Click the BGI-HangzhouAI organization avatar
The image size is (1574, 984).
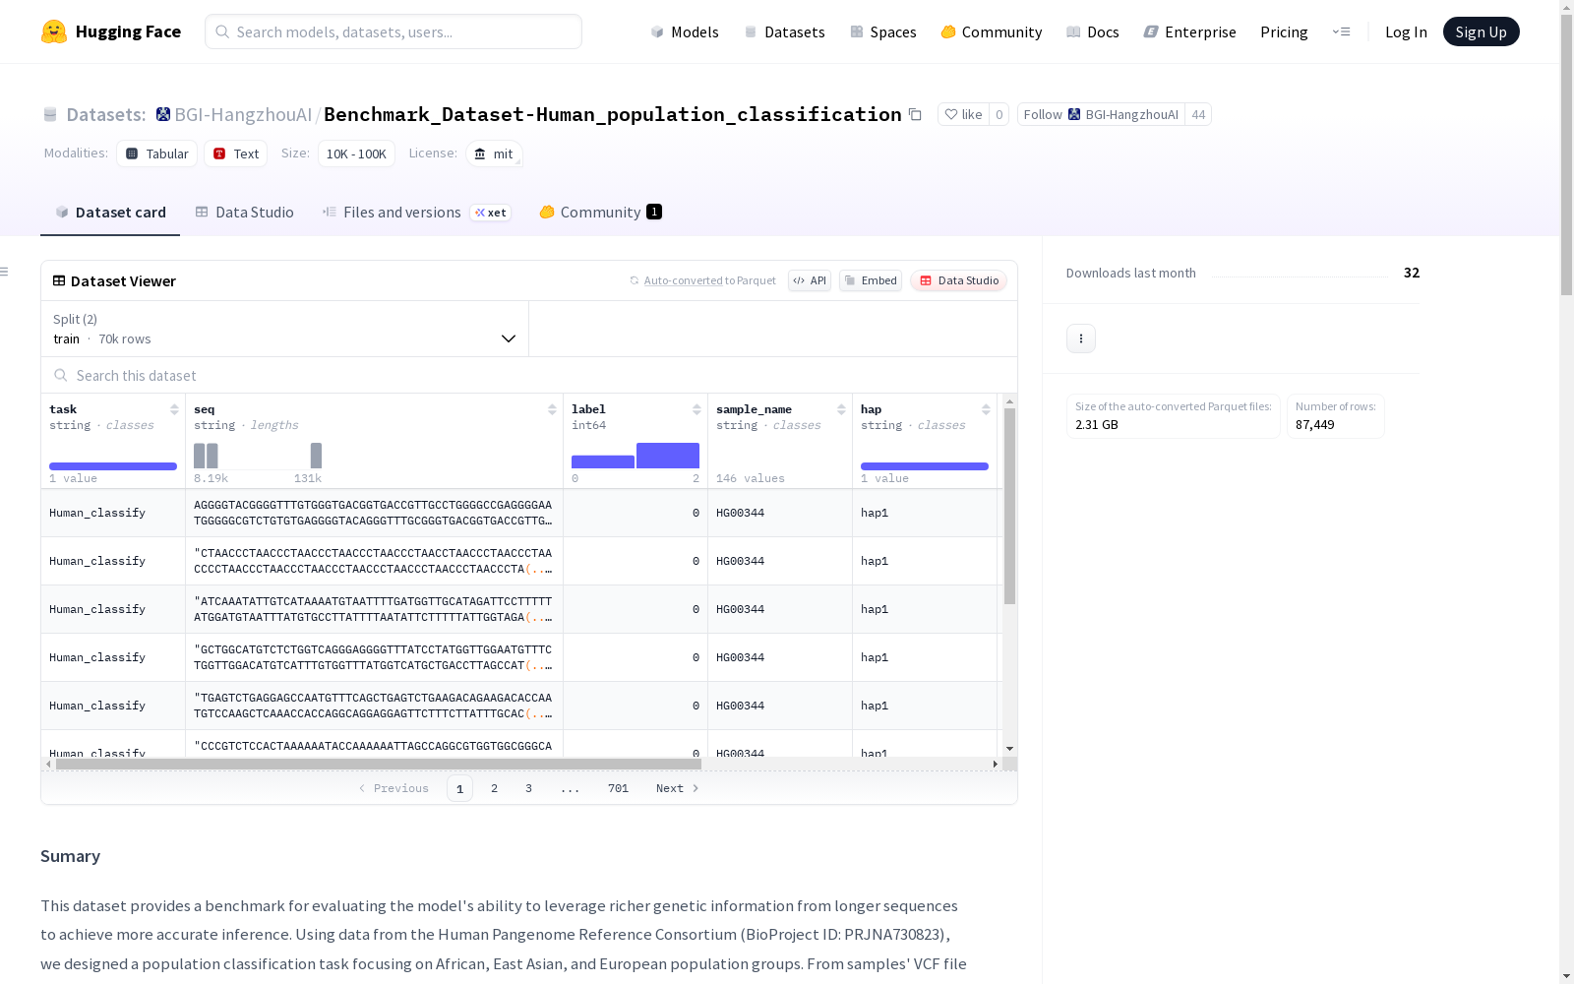click(163, 114)
